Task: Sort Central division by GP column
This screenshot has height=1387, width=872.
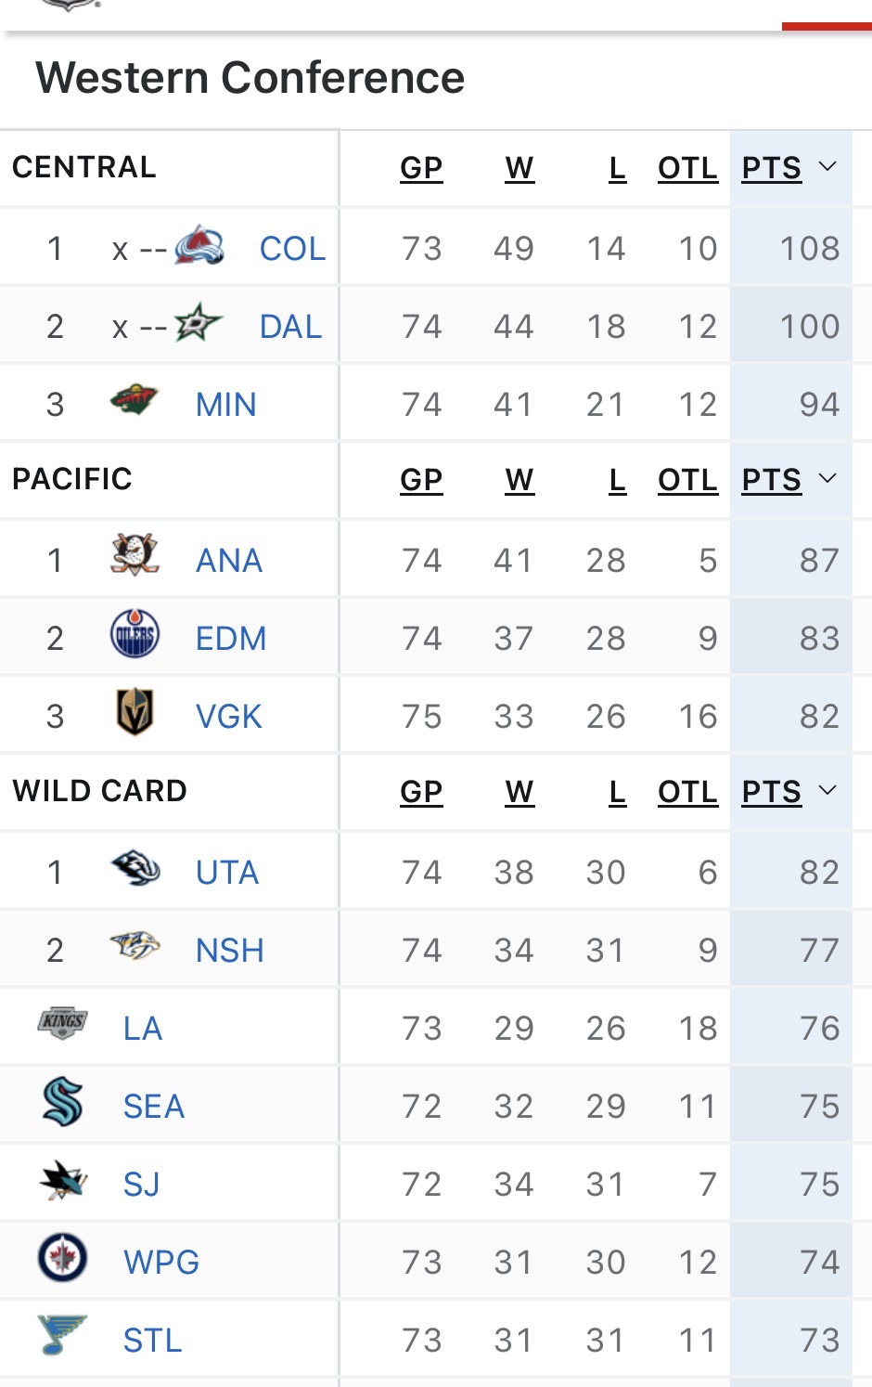Action: click(421, 168)
